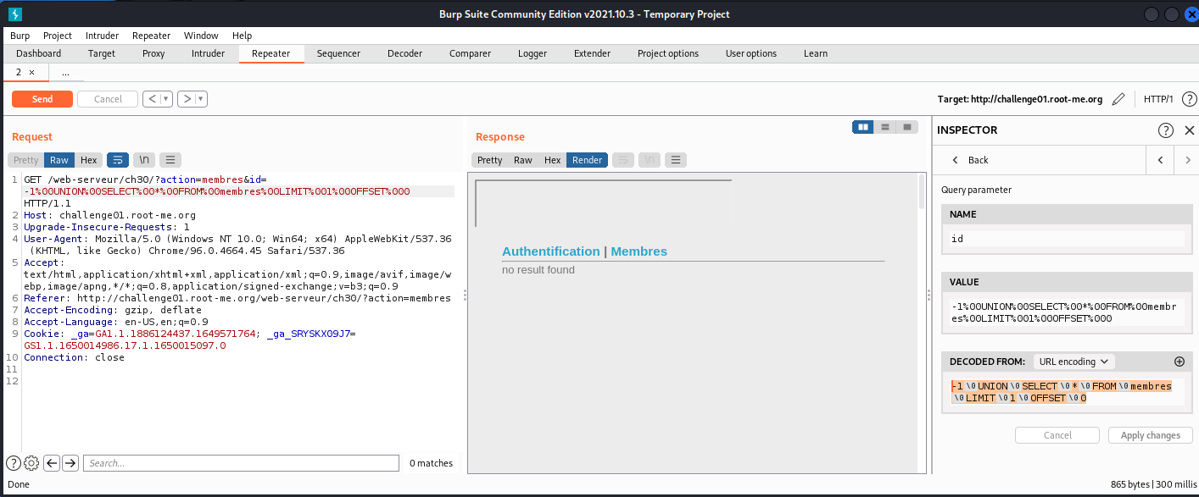Switch response view to Hex
1199x497 pixels.
[553, 160]
